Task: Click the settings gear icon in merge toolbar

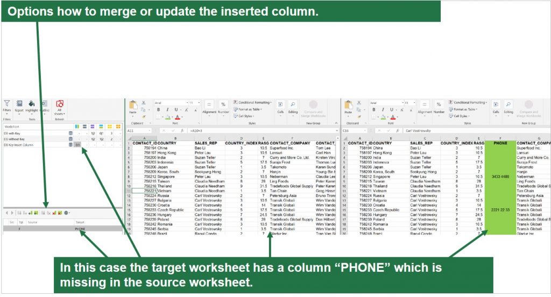Action: (67, 213)
